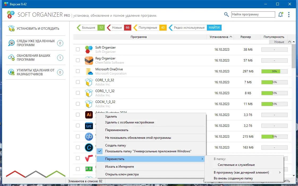
Task: Click the notification bell icon
Action: [280, 14]
